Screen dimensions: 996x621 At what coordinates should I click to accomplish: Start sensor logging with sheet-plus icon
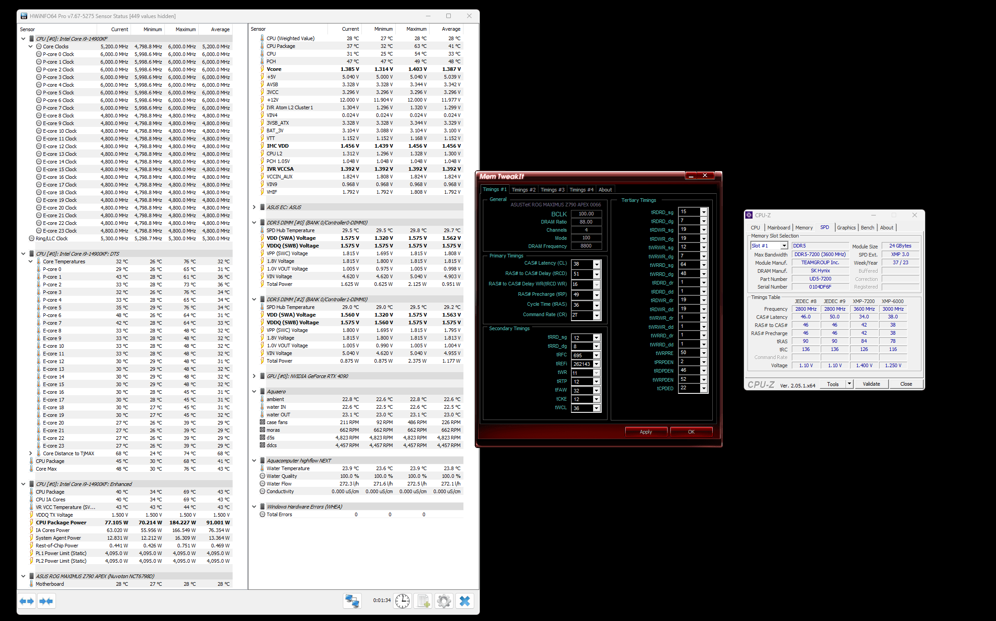pyautogui.click(x=423, y=601)
